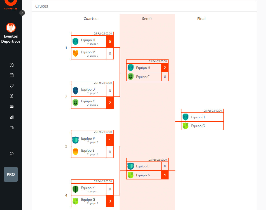Click Equipo D's score box
This screenshot has height=210, width=266.
[x=110, y=91]
